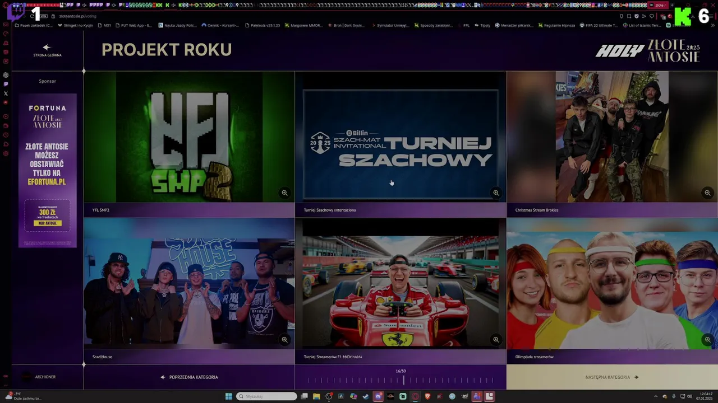Focus the zloteantosie.pl address bar
Screen dimensions: 718x403
pos(79,16)
